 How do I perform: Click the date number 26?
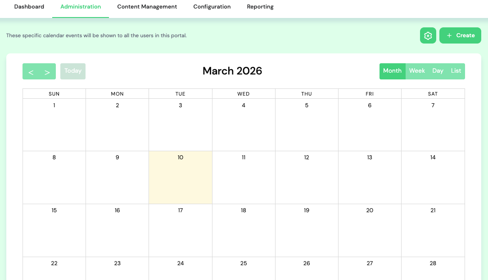[307, 263]
